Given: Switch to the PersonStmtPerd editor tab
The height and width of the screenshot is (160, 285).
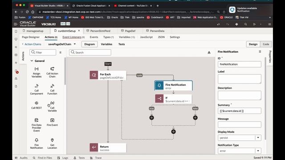Looking at the screenshot, I should [x=98, y=31].
